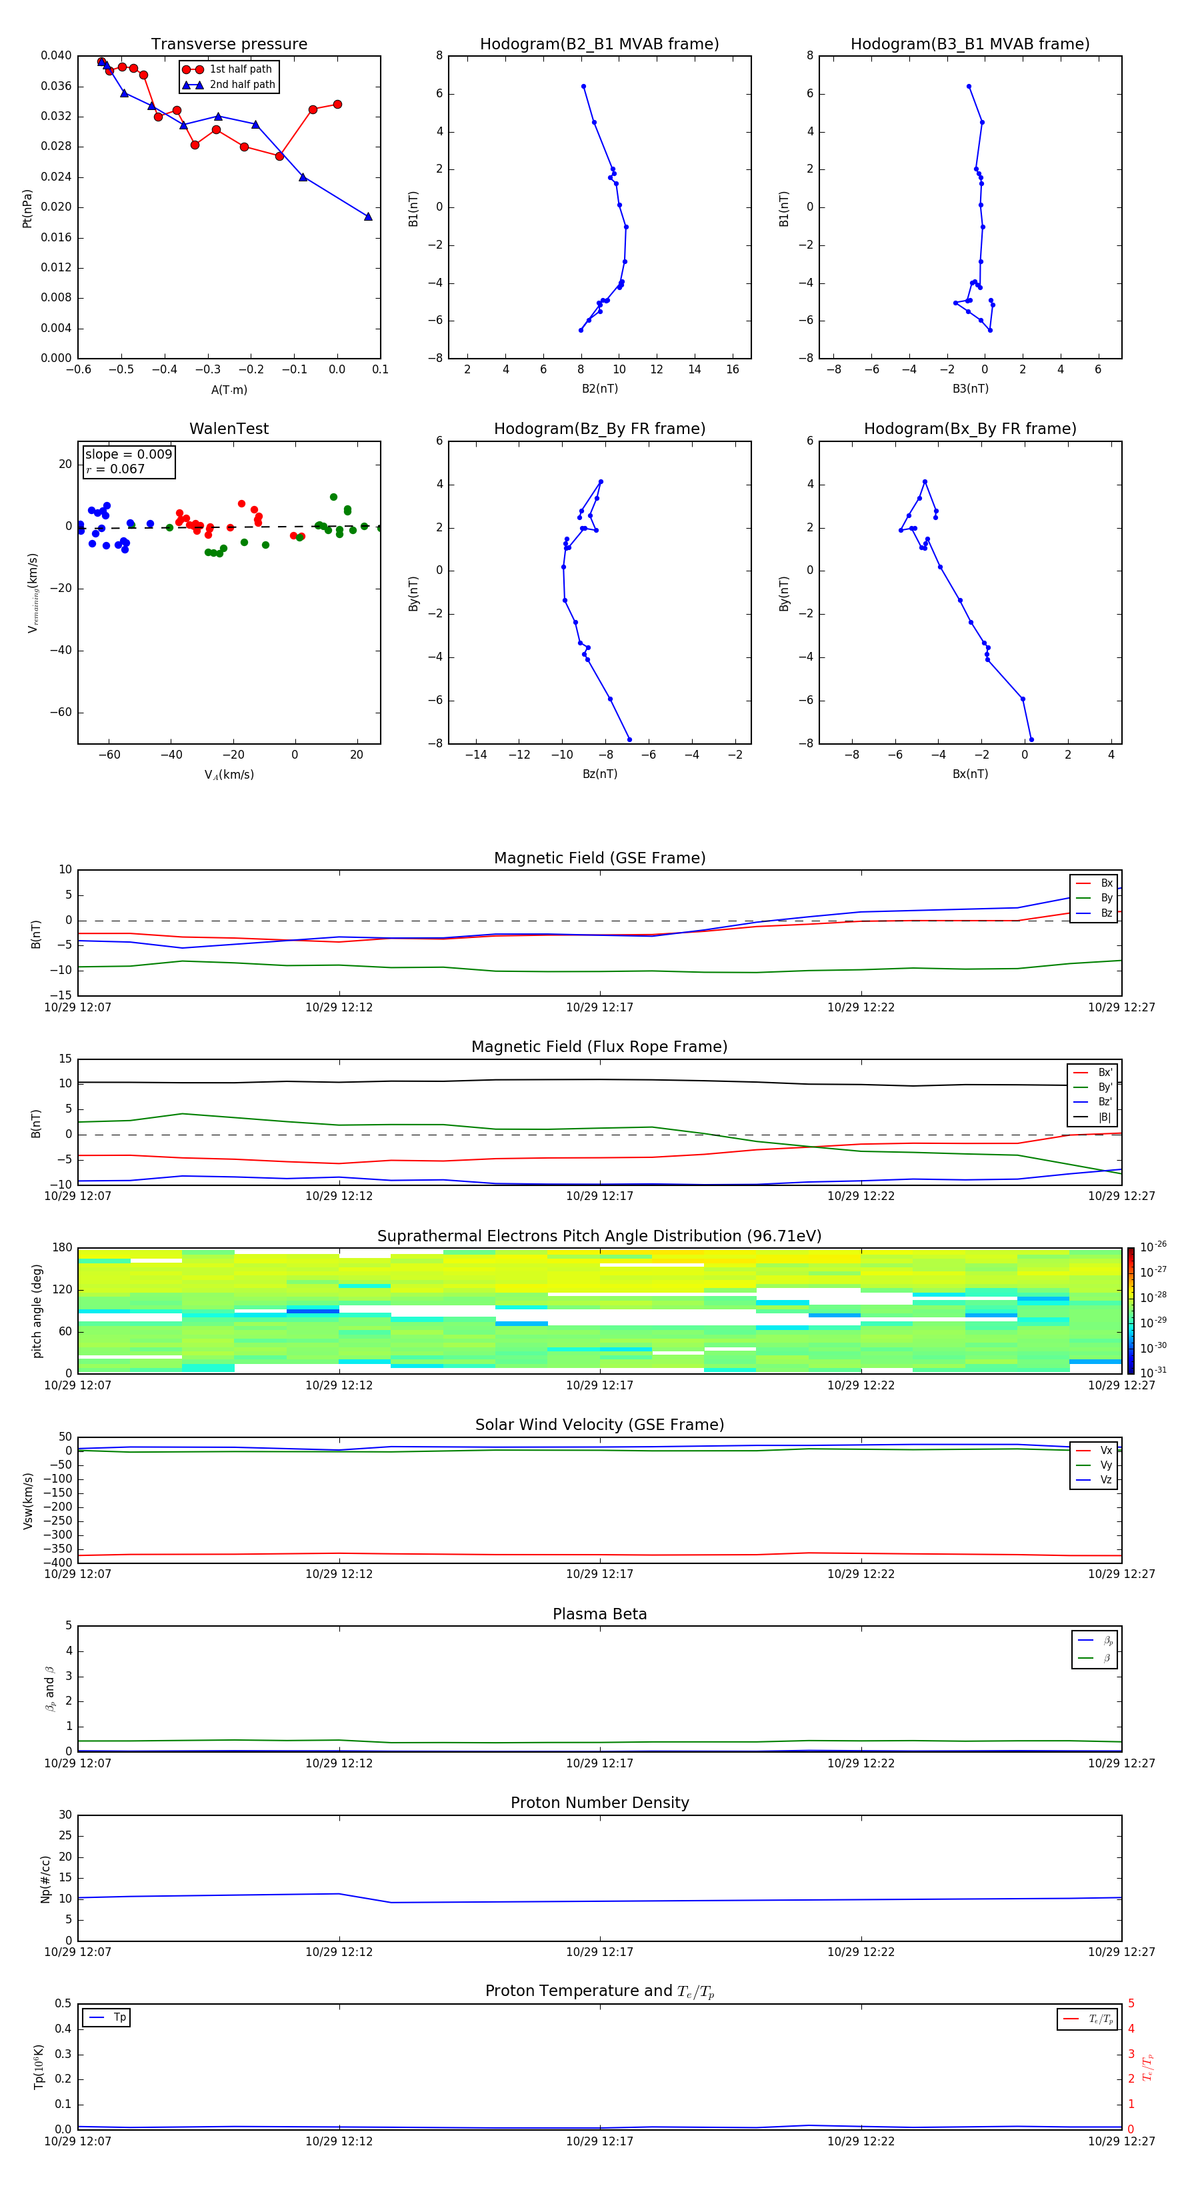Click the 'Hodogram(B2_B1 MVAB frame)' title

point(599,45)
